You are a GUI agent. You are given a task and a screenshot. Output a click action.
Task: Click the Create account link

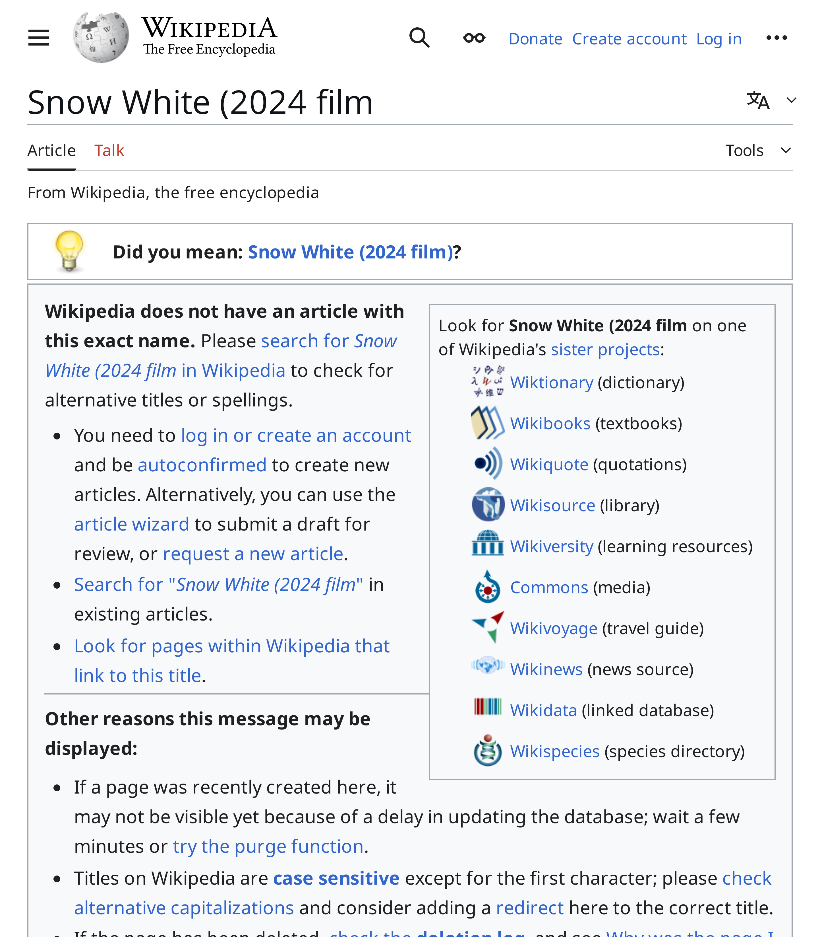[629, 39]
